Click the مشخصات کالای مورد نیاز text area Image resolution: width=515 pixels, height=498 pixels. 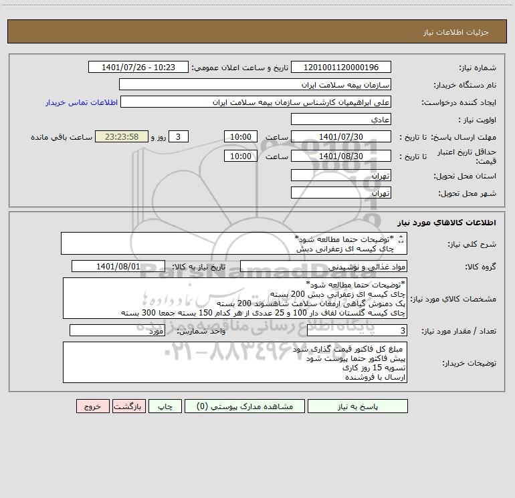pyautogui.click(x=235, y=298)
